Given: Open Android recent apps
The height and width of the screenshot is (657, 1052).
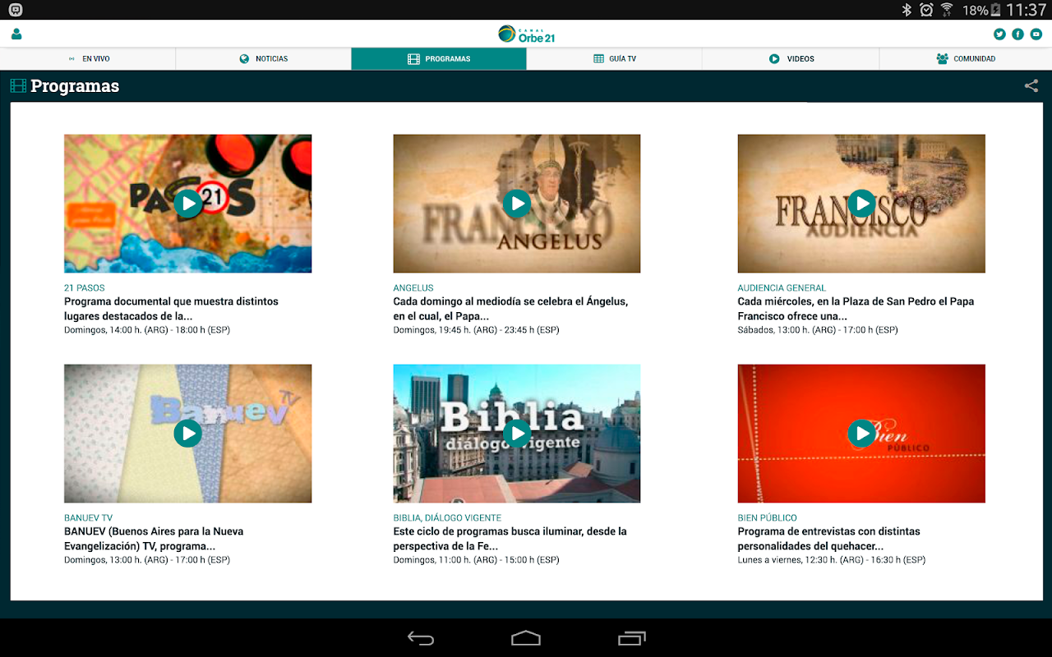Looking at the screenshot, I should [x=632, y=638].
